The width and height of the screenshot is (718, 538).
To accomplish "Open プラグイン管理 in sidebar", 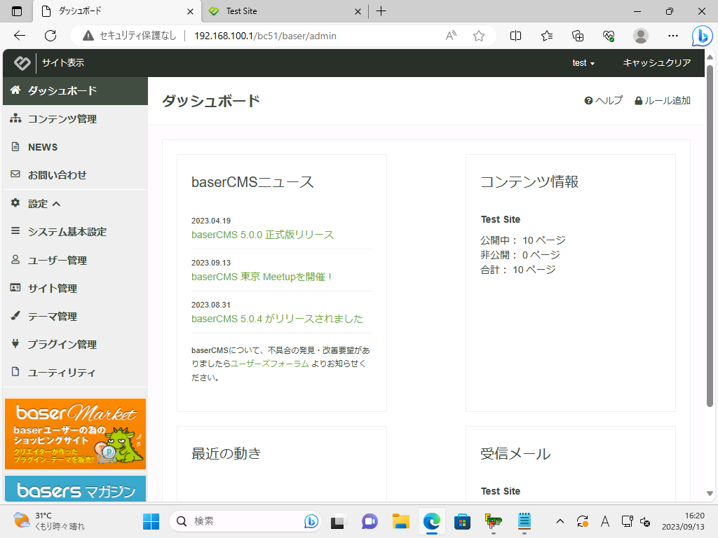I will click(x=62, y=345).
